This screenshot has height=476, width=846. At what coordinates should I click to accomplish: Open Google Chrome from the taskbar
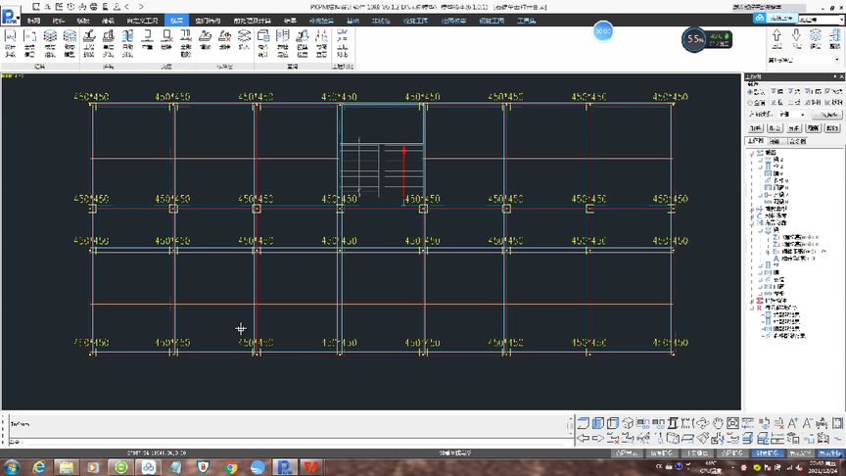pyautogui.click(x=231, y=467)
